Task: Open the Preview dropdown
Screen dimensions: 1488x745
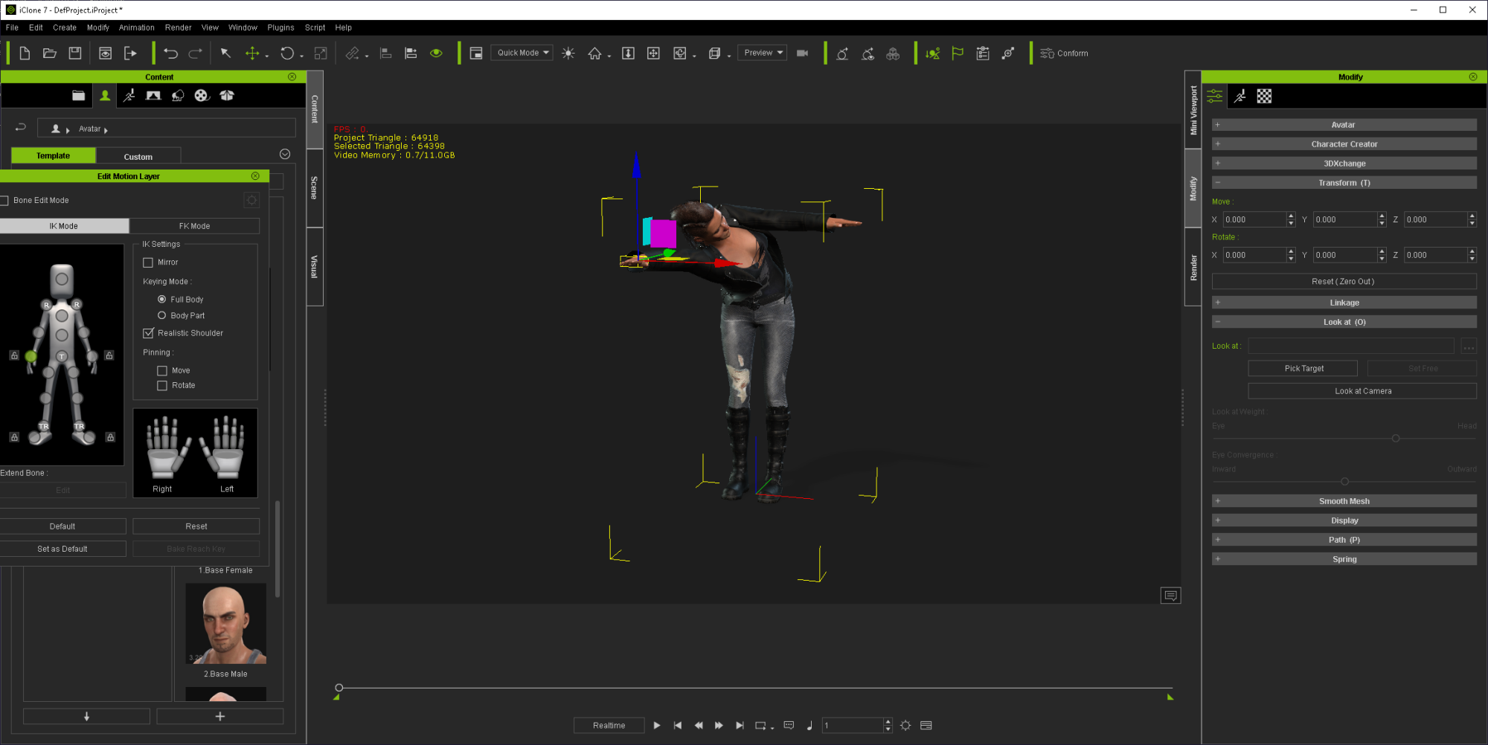Action: (763, 53)
